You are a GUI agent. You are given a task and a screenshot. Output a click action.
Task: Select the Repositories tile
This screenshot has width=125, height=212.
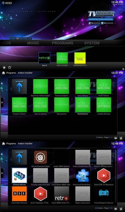(x=61, y=105)
